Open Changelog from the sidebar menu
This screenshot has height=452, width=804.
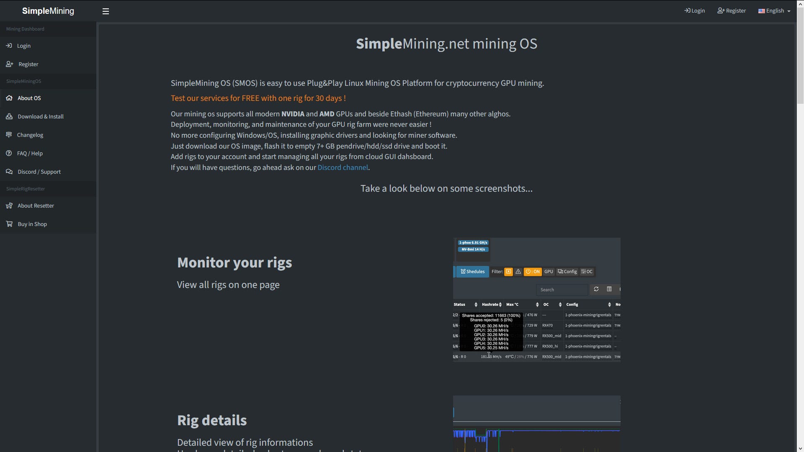[30, 135]
